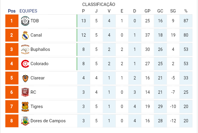Click the EQUIPES column header
The height and width of the screenshot is (133, 198).
tap(28, 11)
